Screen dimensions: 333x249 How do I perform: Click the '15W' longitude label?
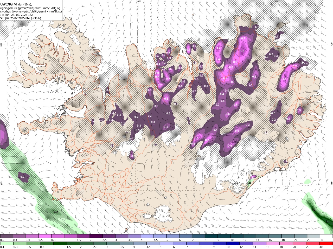(x=276, y=1)
